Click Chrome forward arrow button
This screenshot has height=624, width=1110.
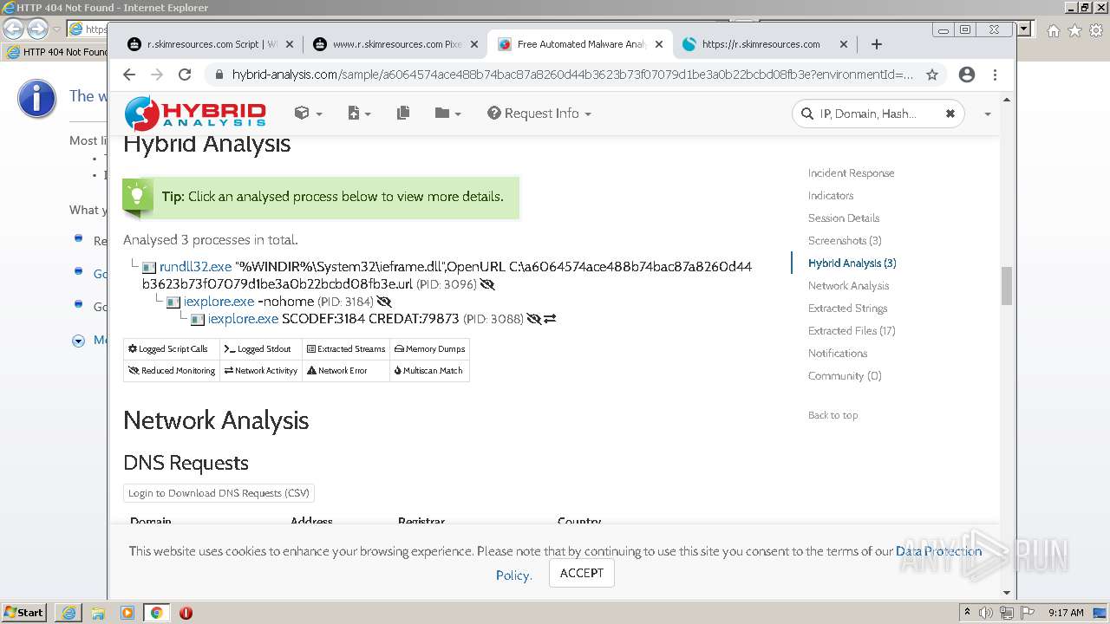(157, 75)
